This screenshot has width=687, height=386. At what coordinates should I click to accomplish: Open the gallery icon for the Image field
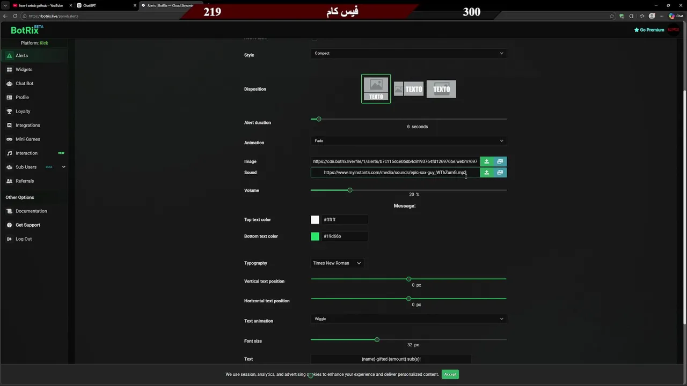click(x=500, y=161)
